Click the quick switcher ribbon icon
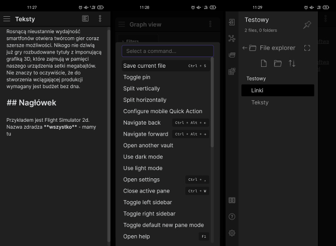The width and height of the screenshot is (336, 246). 232,22
